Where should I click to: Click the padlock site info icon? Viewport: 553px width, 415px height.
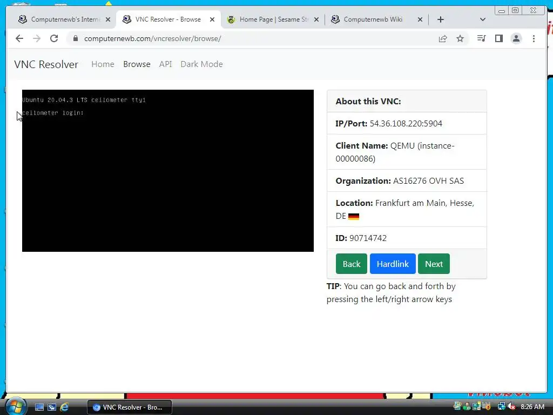click(75, 38)
